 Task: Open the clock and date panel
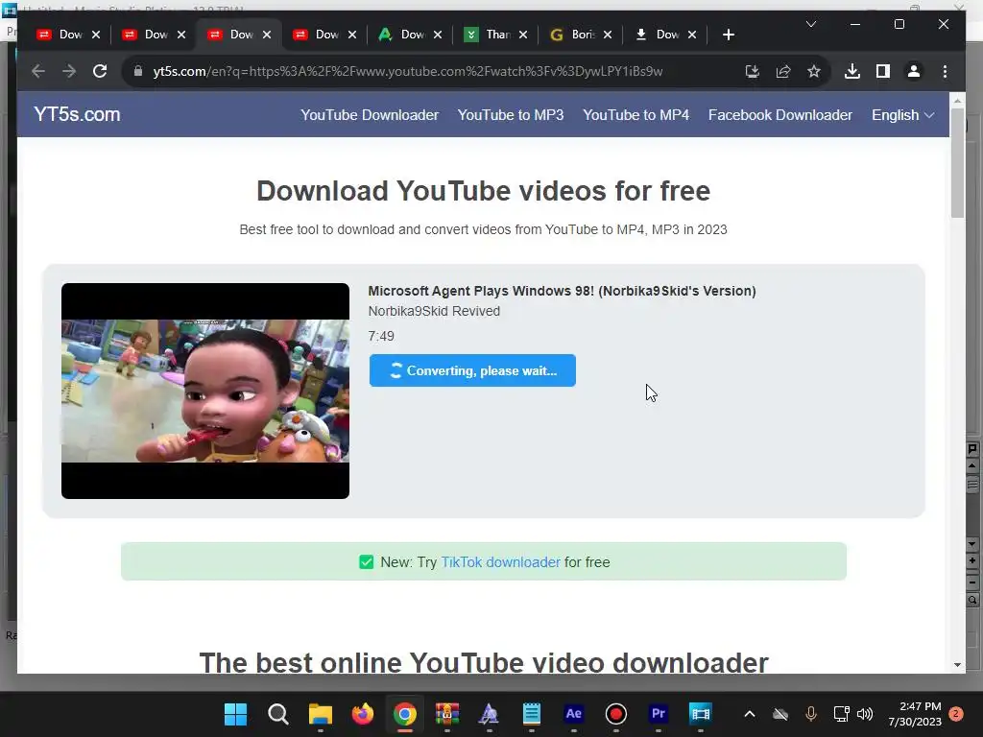[915, 714]
